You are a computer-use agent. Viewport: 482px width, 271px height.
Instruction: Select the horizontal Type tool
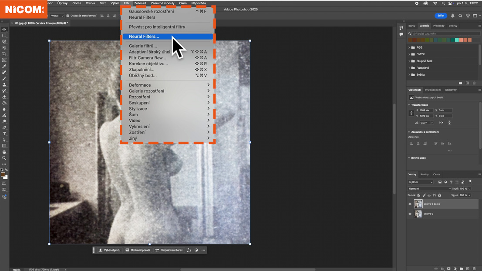[4, 134]
